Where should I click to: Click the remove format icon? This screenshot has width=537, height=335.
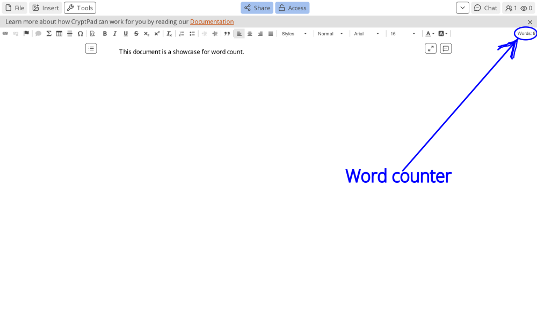tap(169, 34)
